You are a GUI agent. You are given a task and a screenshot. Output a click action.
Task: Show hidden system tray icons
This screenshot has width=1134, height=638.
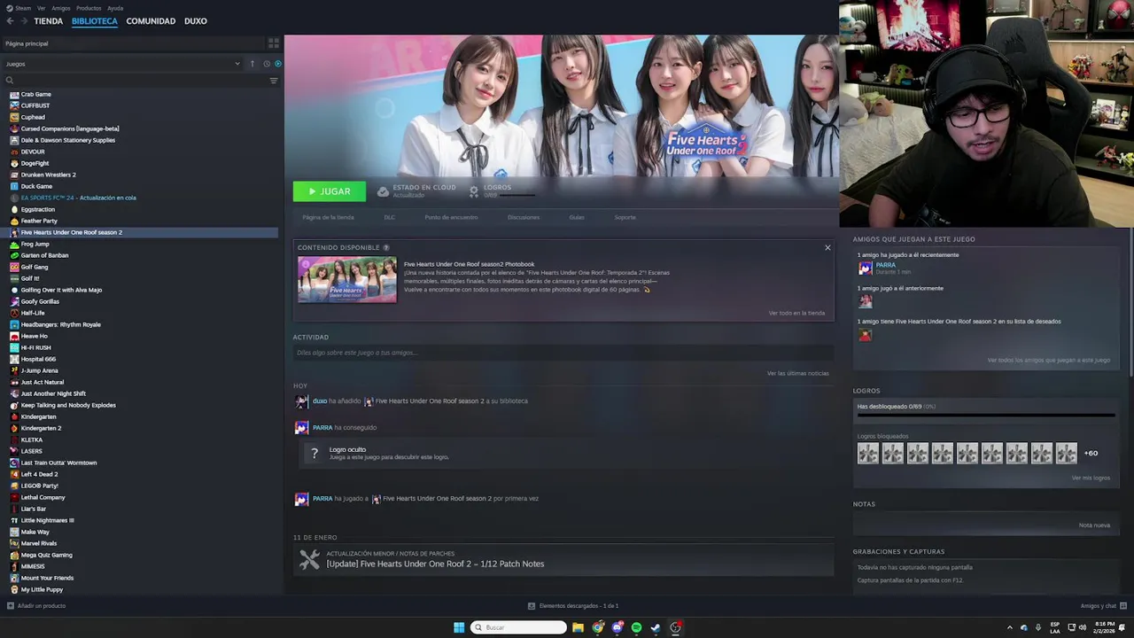pos(1009,627)
